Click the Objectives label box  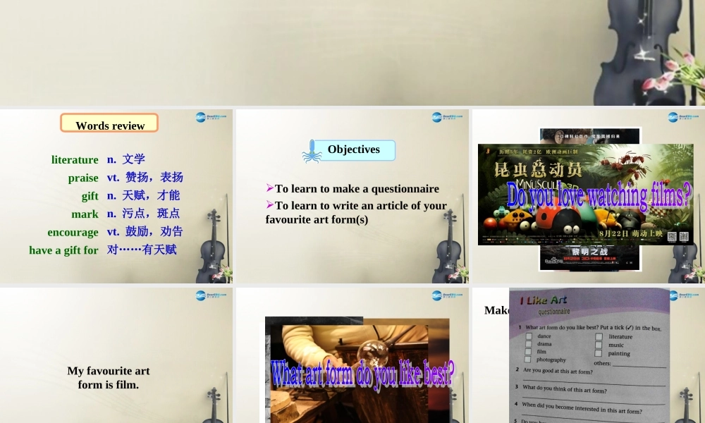tap(353, 149)
